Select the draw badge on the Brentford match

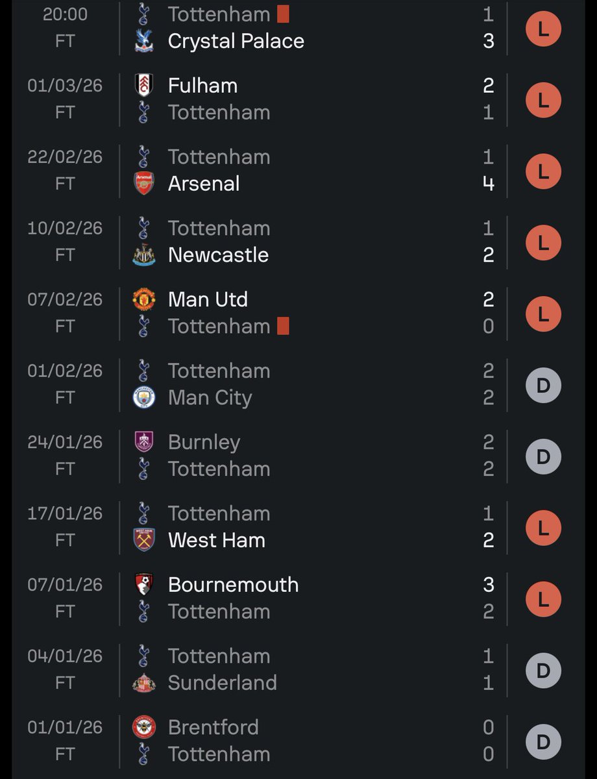tap(543, 742)
